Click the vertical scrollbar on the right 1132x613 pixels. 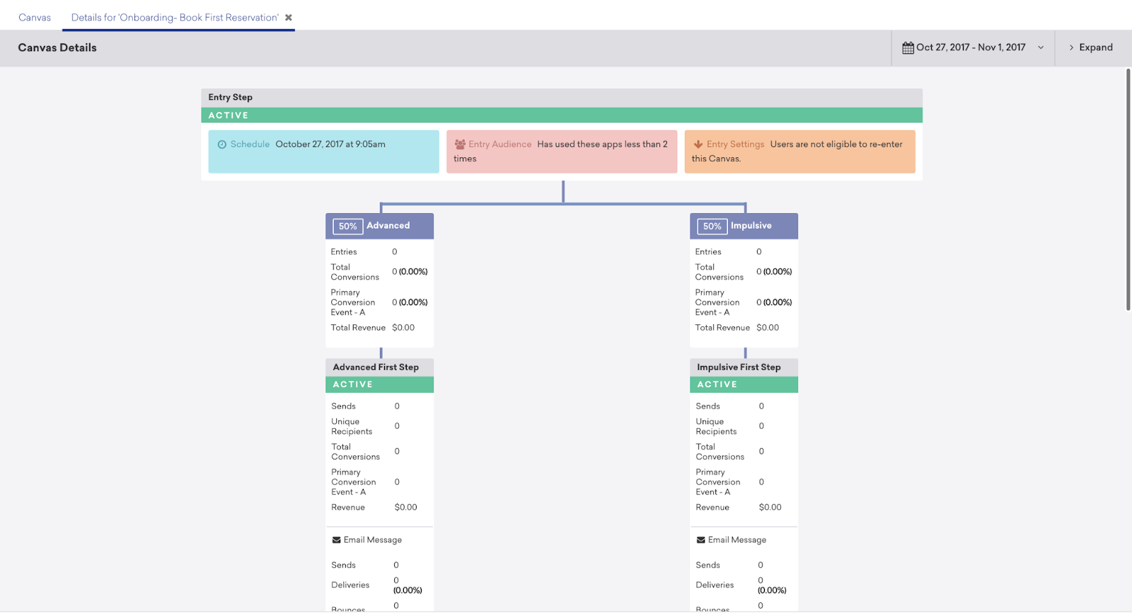coord(1128,190)
